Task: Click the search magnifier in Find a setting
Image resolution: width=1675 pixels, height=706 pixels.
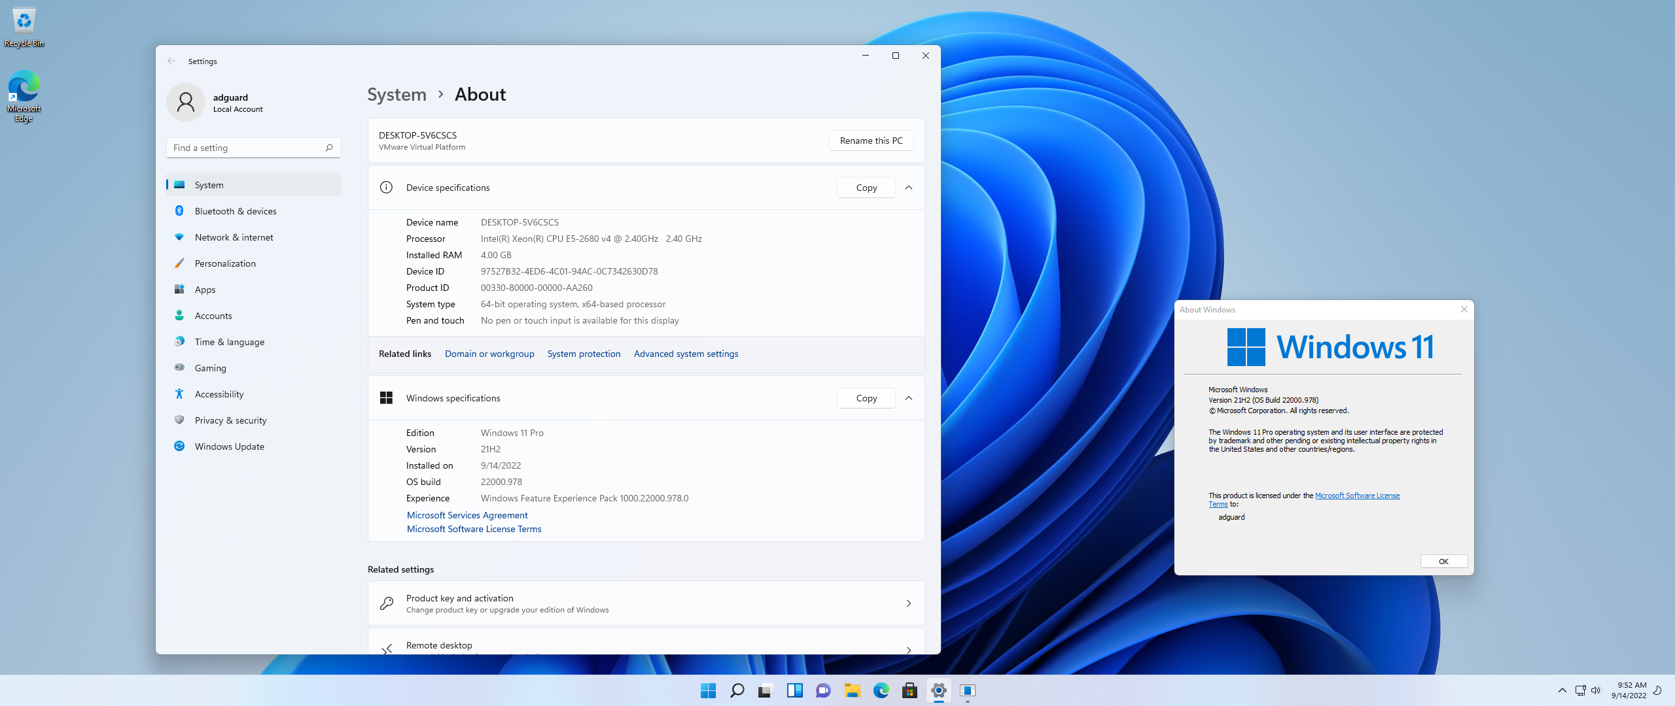Action: pos(329,148)
